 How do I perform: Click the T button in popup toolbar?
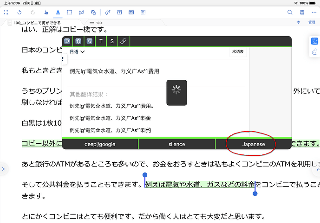101,41
